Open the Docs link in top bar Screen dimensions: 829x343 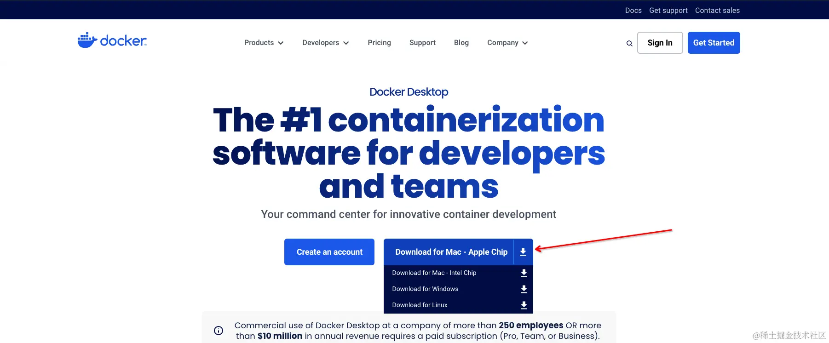coord(633,10)
